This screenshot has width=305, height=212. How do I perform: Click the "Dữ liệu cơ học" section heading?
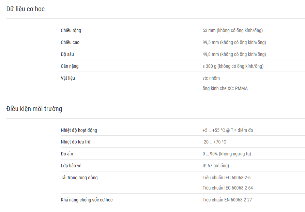(x=26, y=9)
